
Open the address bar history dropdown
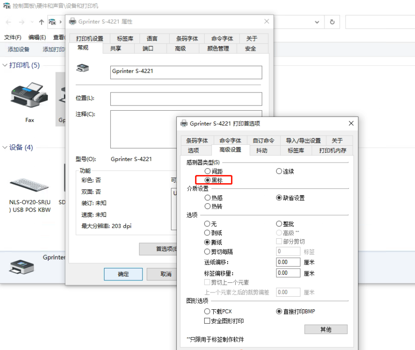pyautogui.click(x=317, y=22)
